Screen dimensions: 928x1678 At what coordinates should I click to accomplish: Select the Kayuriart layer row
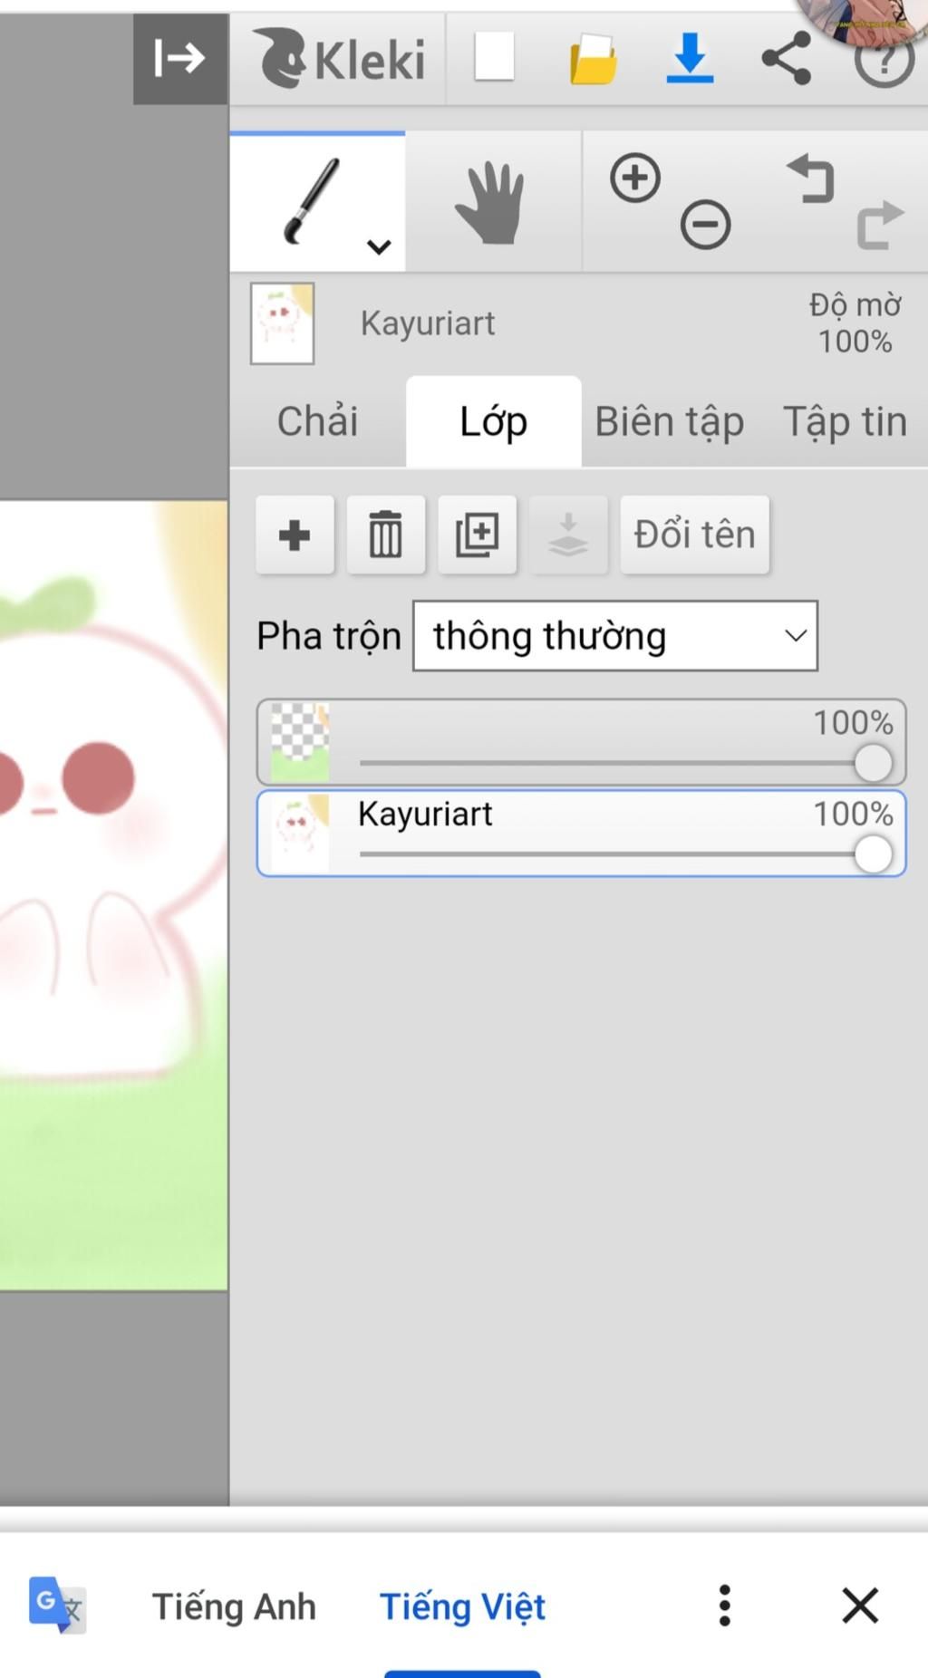pos(581,834)
